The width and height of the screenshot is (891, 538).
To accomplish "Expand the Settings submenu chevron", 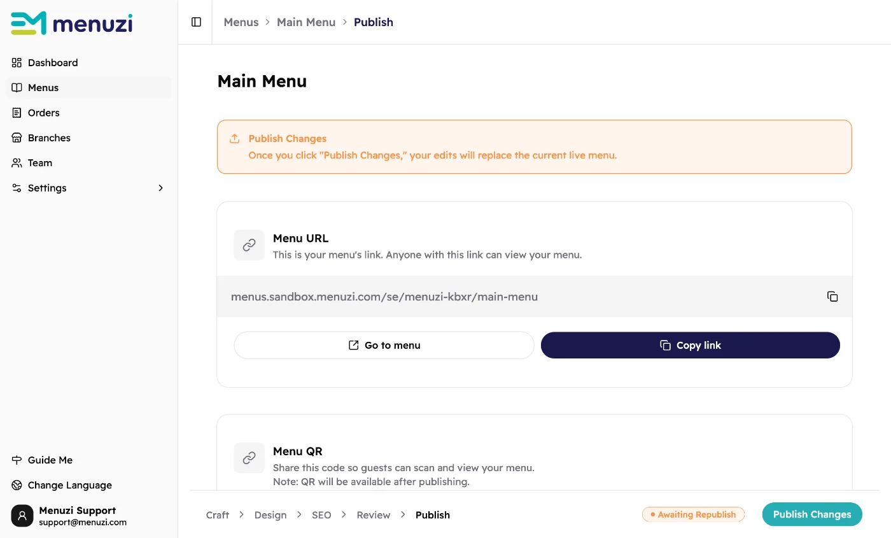I will coord(161,188).
